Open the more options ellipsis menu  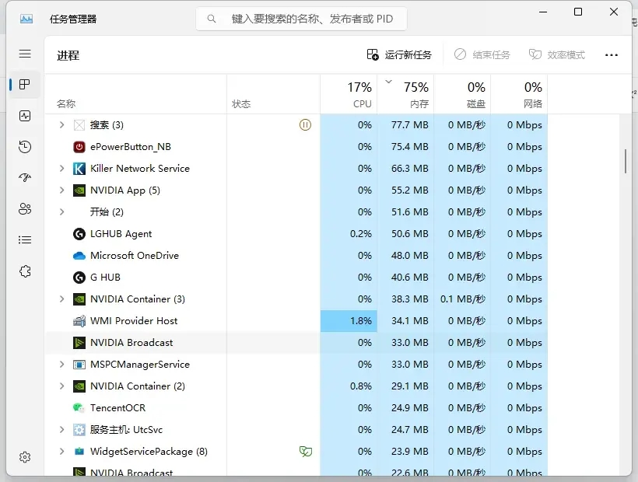pos(611,55)
